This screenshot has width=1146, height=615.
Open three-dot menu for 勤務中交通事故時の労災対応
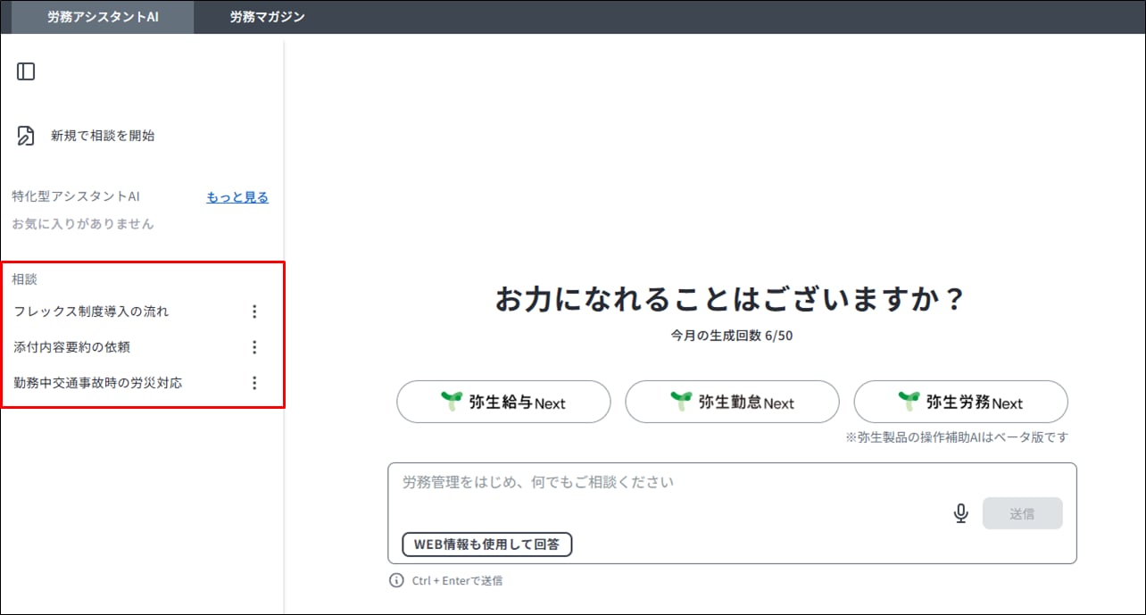pyautogui.click(x=254, y=383)
